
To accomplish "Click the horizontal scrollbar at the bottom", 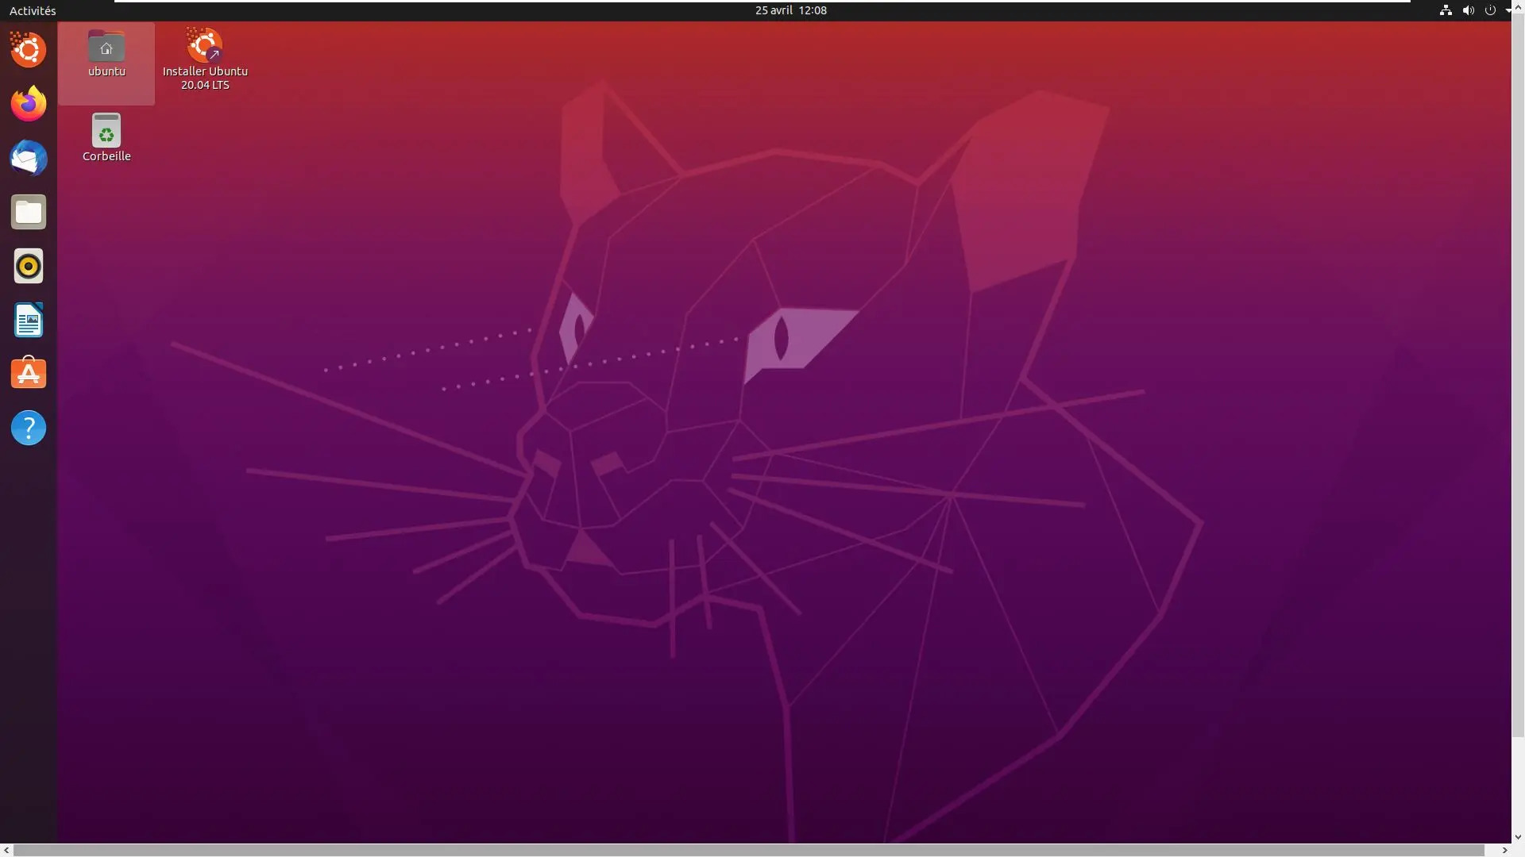I will click(749, 850).
